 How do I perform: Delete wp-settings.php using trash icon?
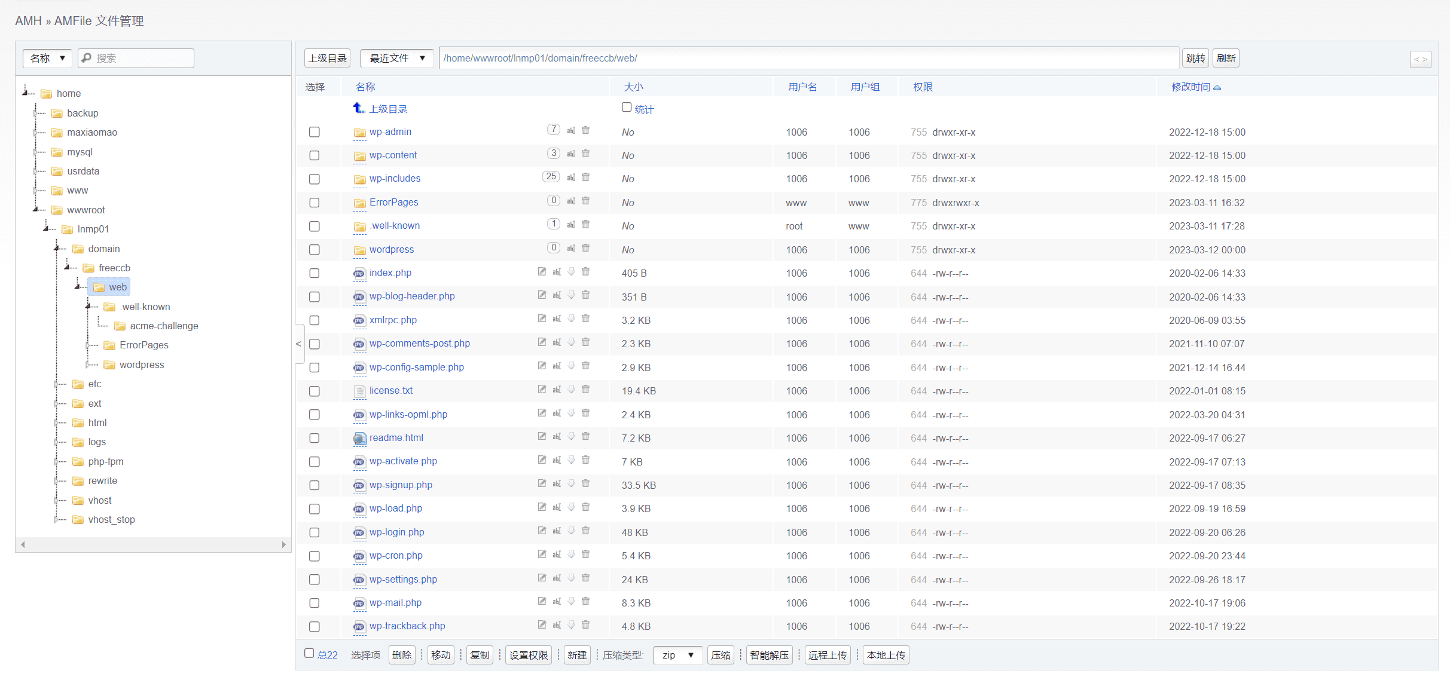point(586,578)
